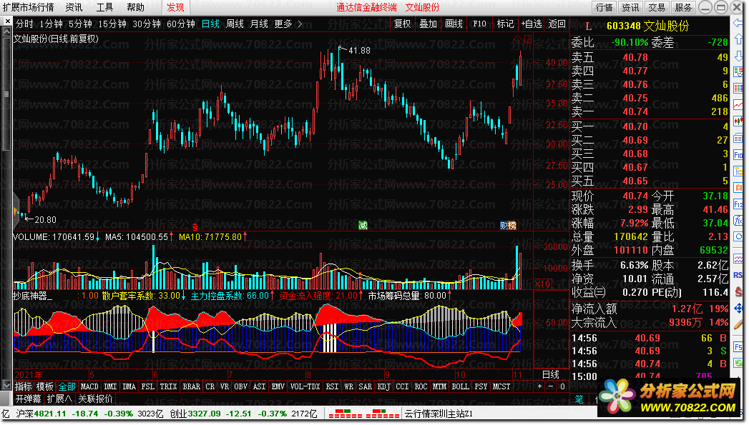Click the 0 reset button beside indicator tabs

click(x=562, y=386)
